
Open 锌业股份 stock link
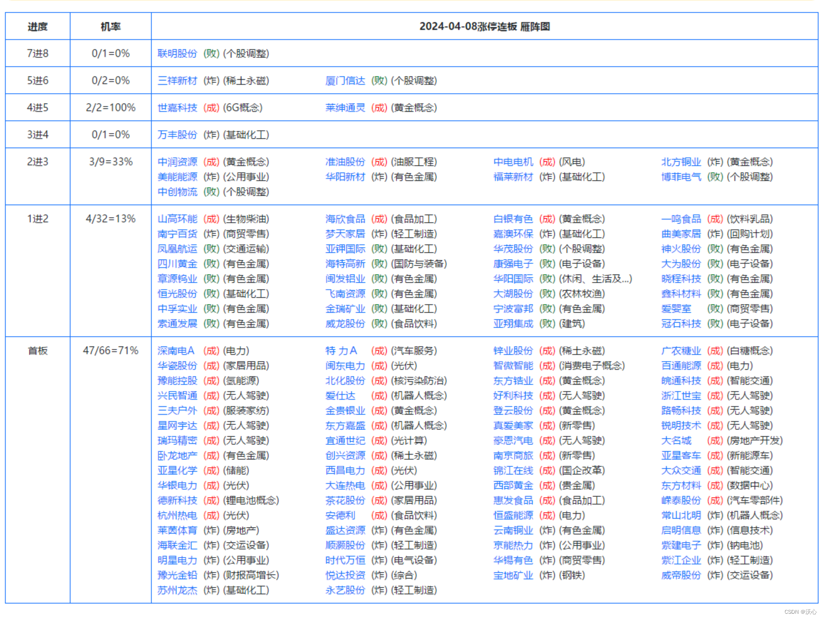pyautogui.click(x=513, y=351)
